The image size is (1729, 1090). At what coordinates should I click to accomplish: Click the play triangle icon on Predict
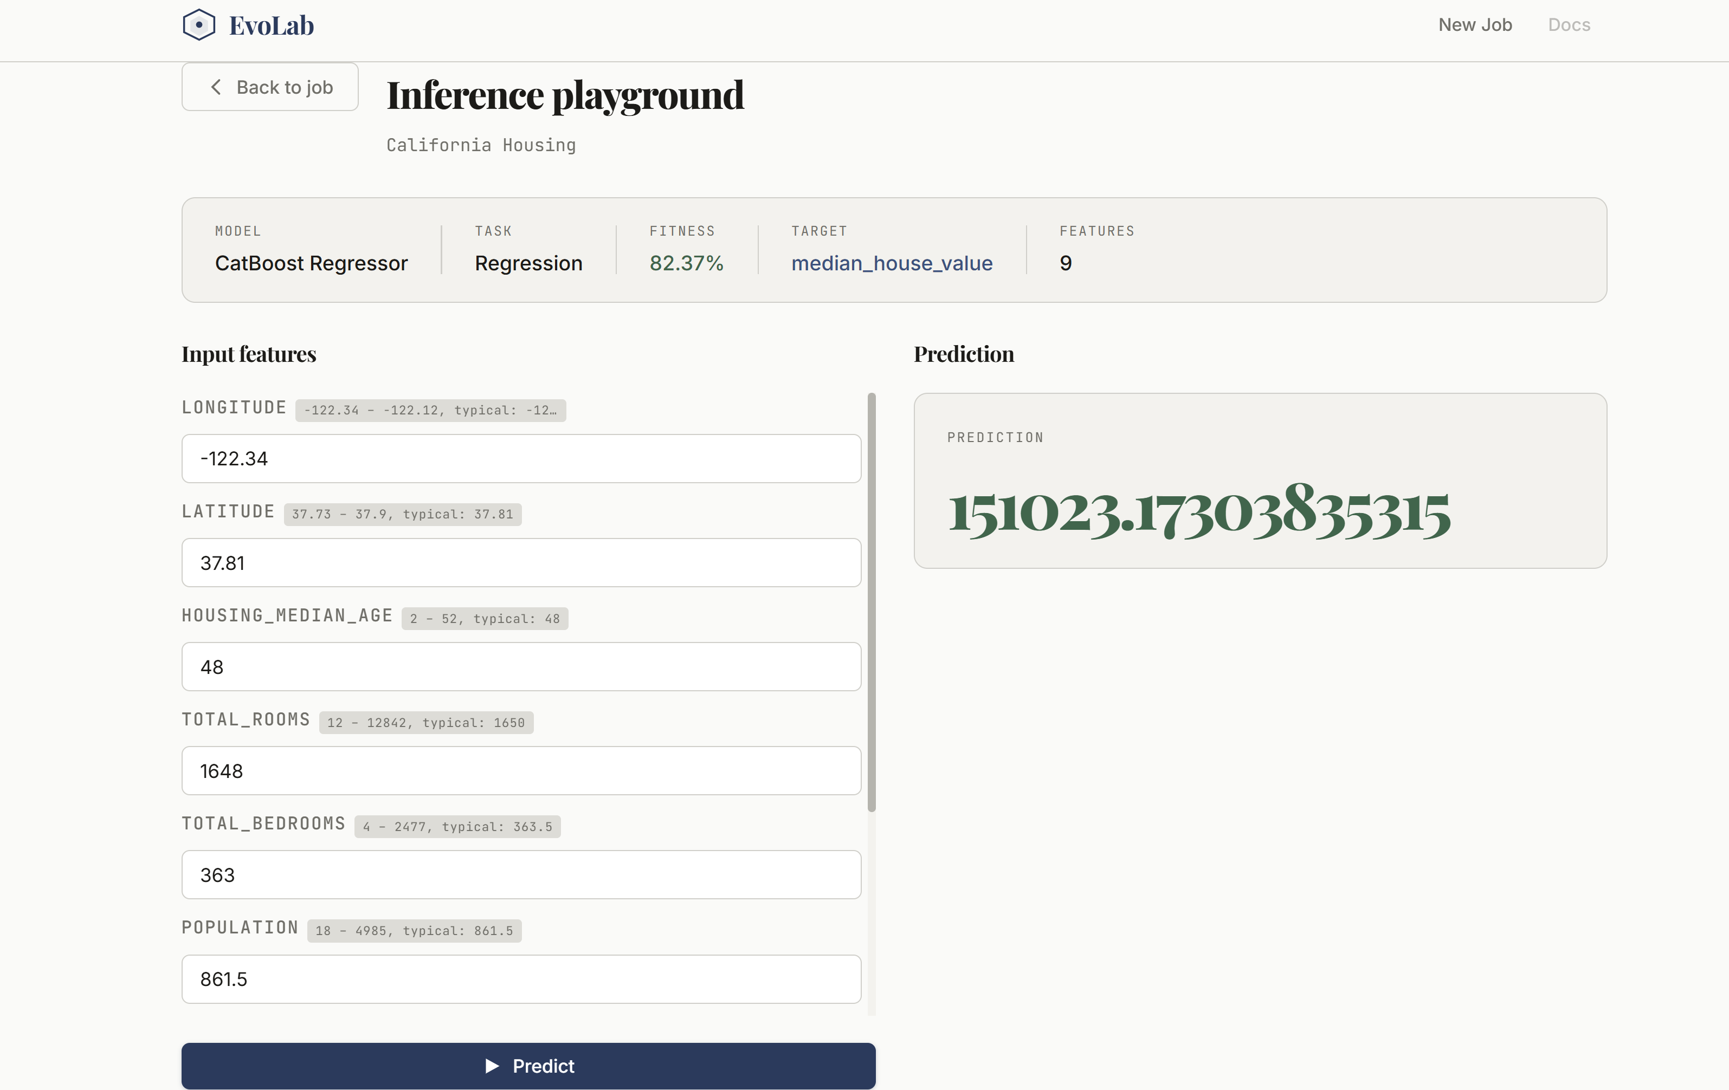click(492, 1066)
